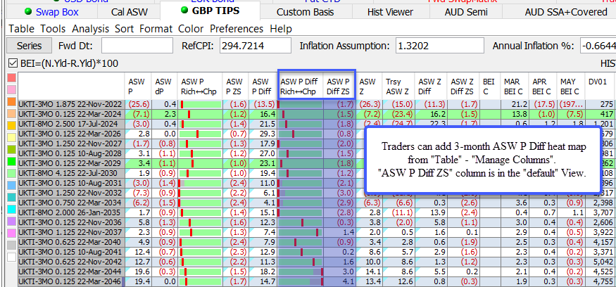Click the Series button
This screenshot has width=616, height=287.
pyautogui.click(x=29, y=46)
